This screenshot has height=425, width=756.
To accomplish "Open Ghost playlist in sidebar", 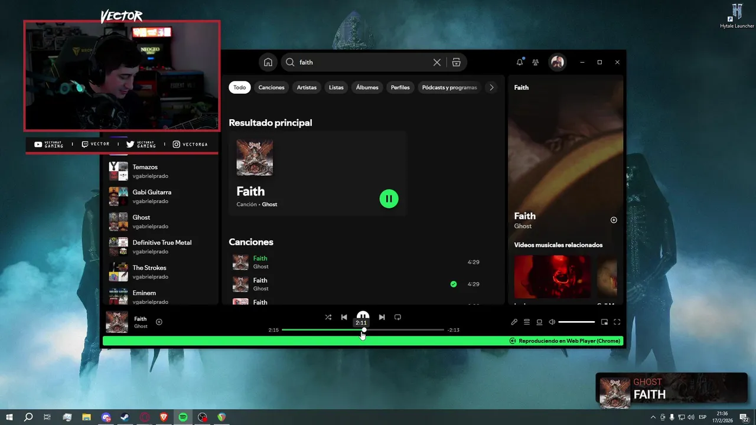I will 159,221.
